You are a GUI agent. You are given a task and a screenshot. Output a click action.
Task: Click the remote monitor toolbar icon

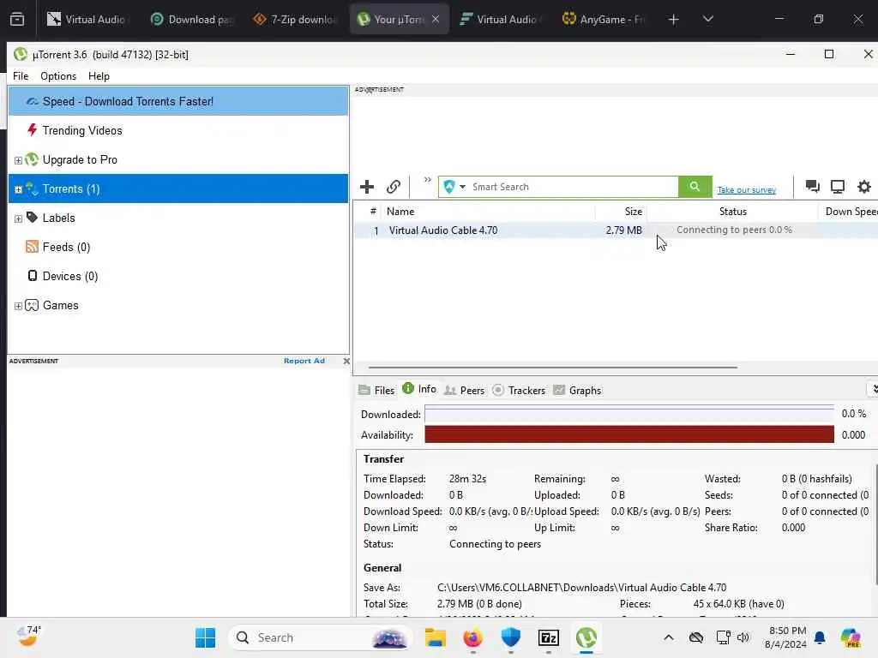coord(838,186)
